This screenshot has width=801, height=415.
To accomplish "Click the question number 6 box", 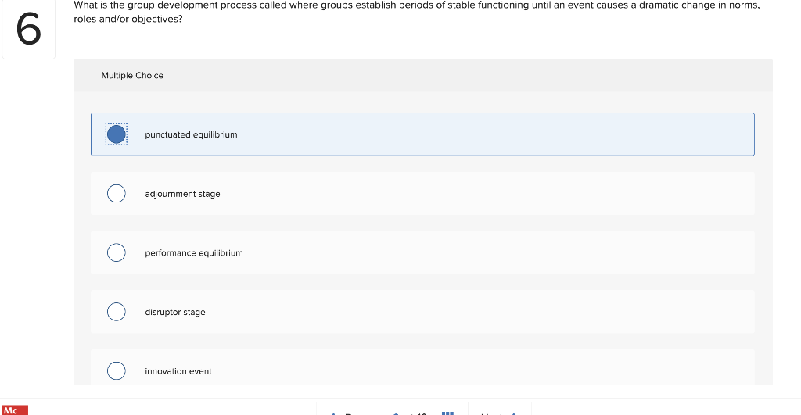I will [x=29, y=30].
